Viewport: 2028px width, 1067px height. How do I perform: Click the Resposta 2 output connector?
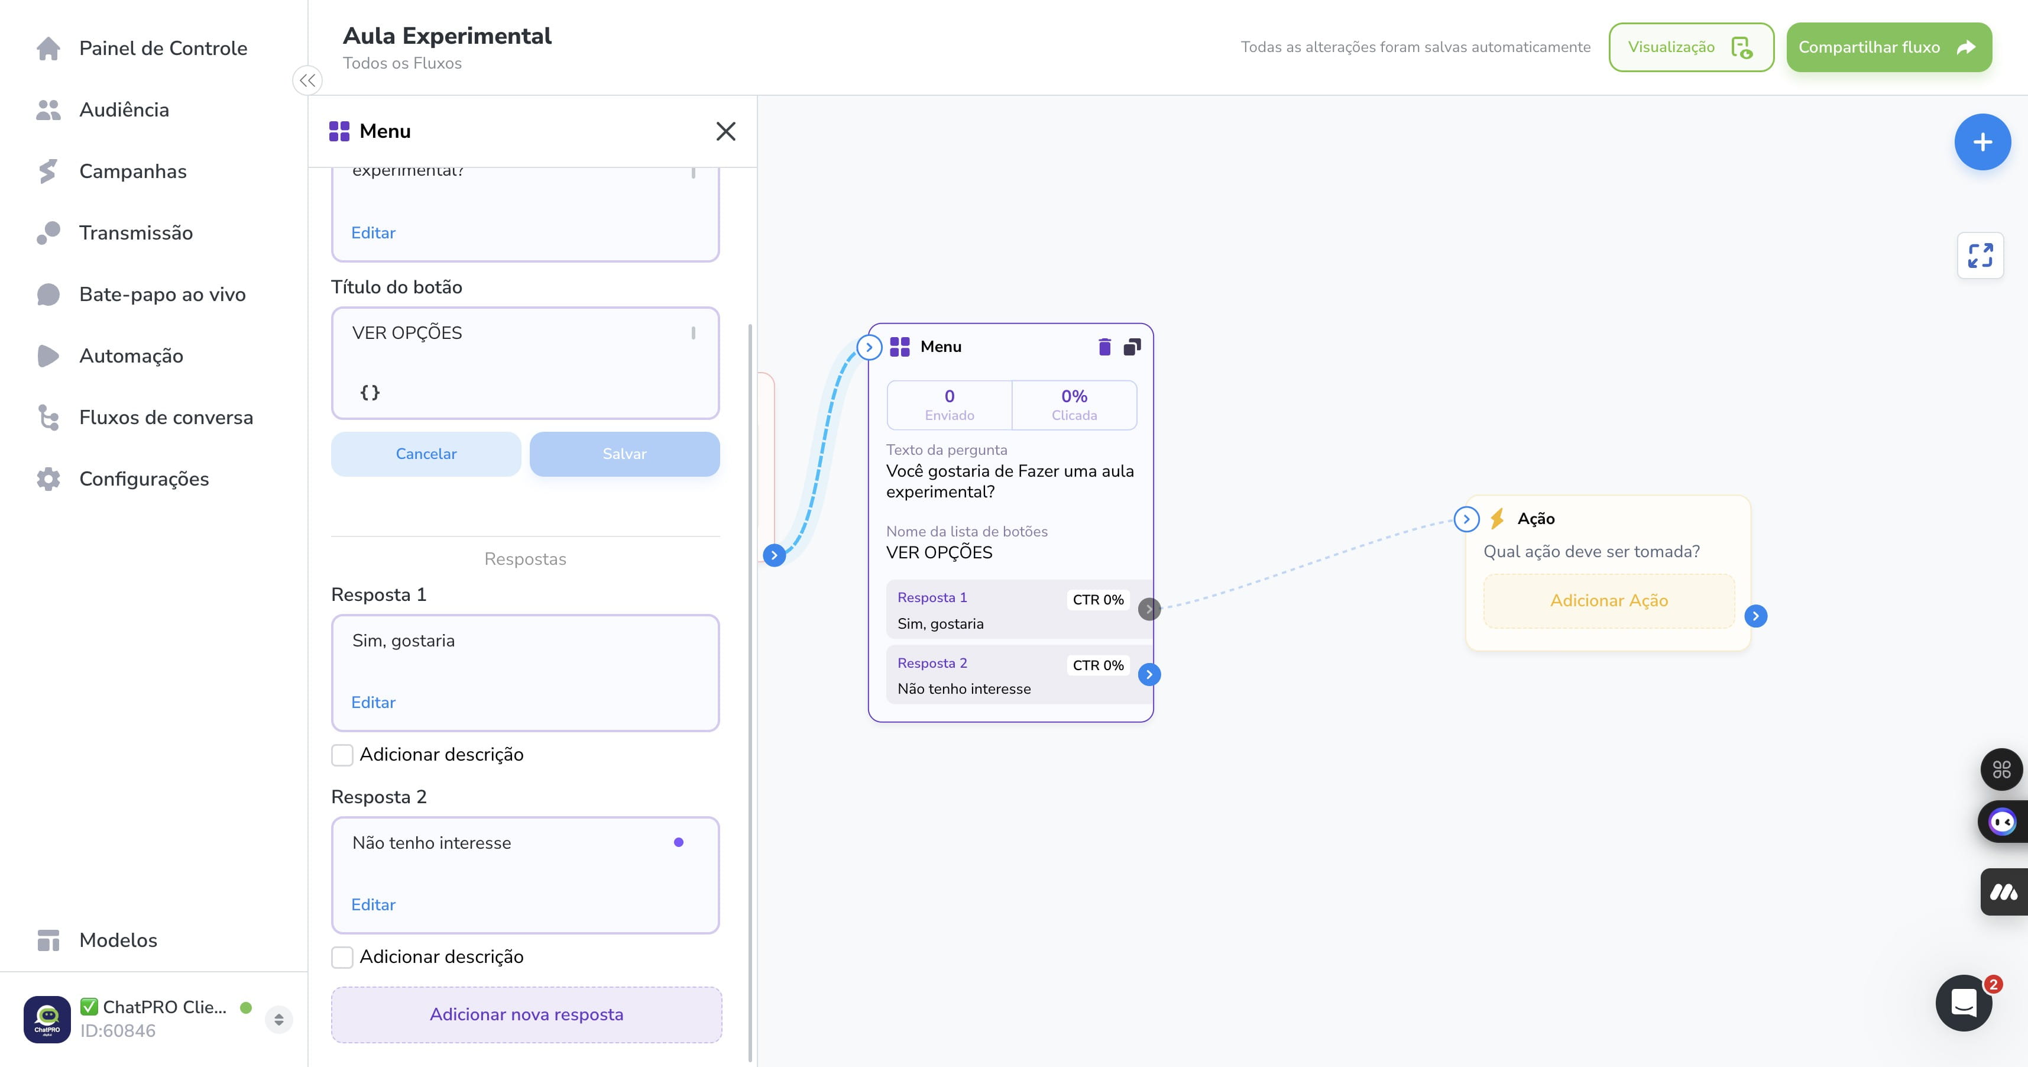pyautogui.click(x=1149, y=675)
